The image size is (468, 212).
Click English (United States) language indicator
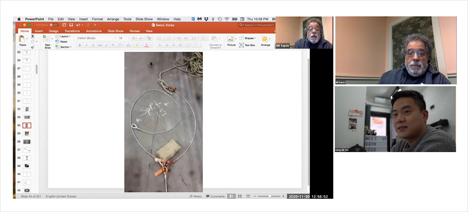click(x=61, y=196)
